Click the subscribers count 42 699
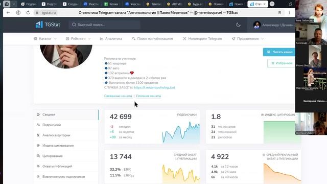Screen dimensions: 327x184 tap(121, 117)
